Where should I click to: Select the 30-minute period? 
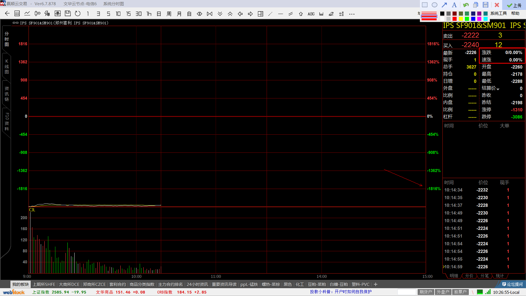[139, 14]
